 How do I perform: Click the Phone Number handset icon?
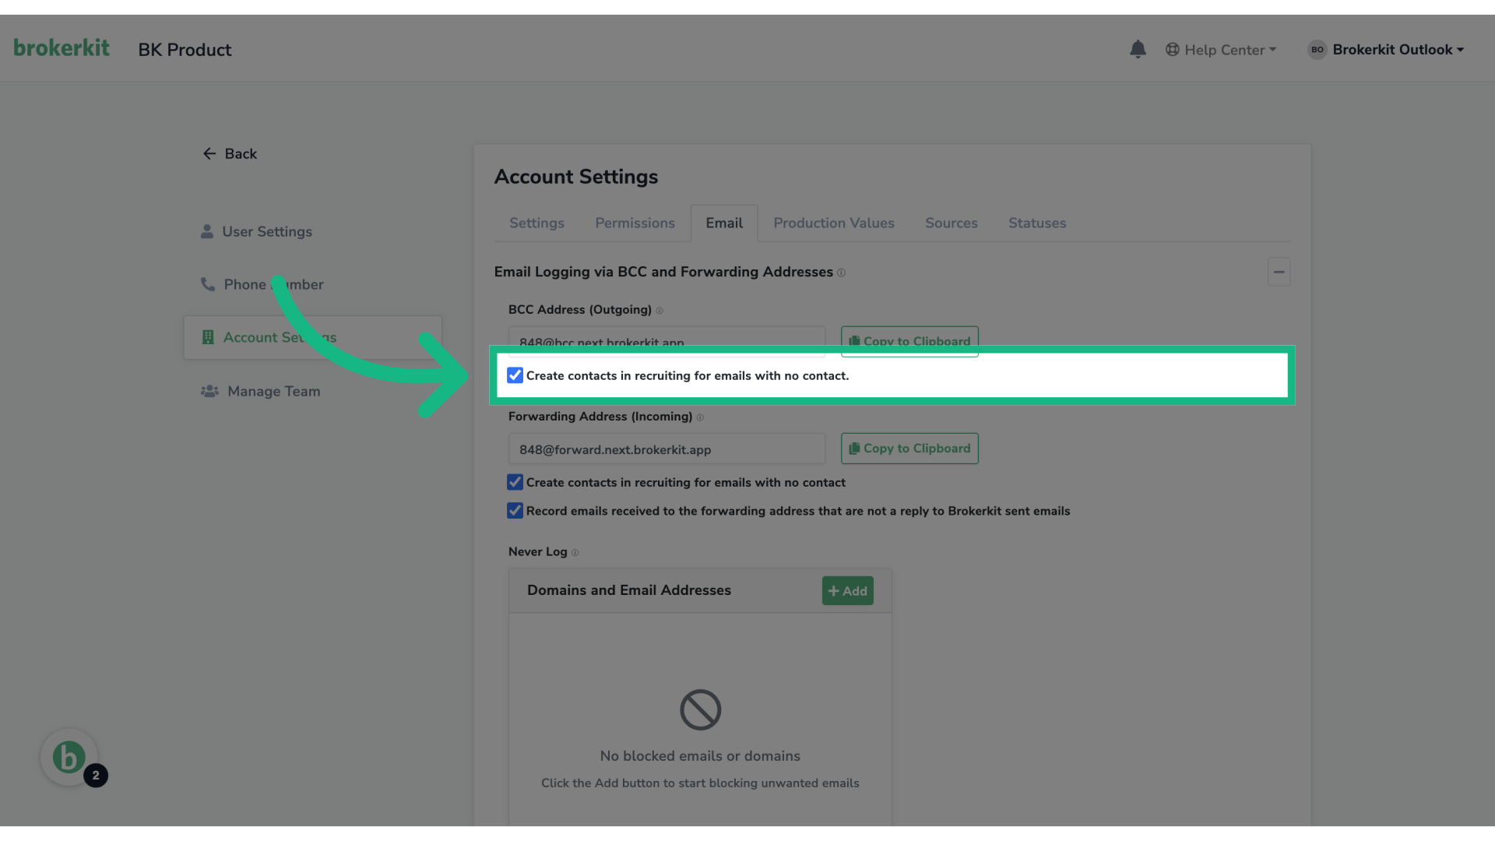pyautogui.click(x=208, y=284)
